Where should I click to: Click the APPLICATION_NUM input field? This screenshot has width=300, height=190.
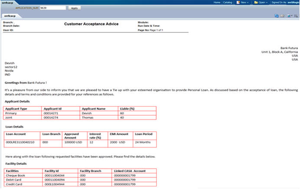tap(53, 8)
